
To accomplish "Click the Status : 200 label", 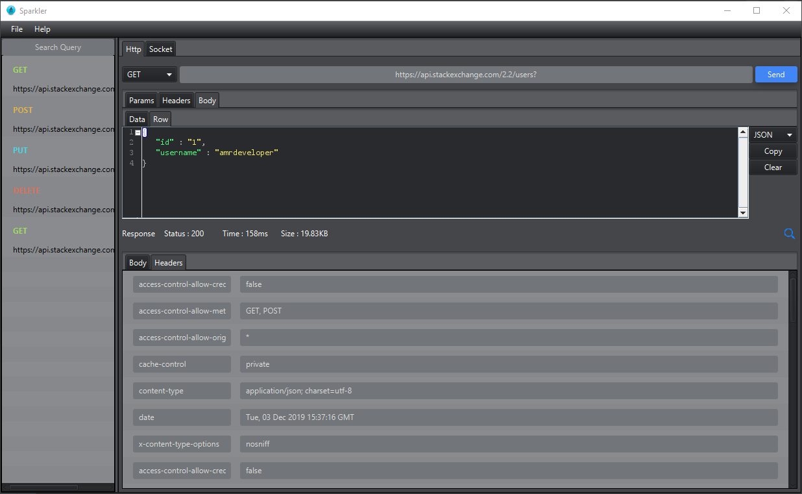I will (x=184, y=234).
